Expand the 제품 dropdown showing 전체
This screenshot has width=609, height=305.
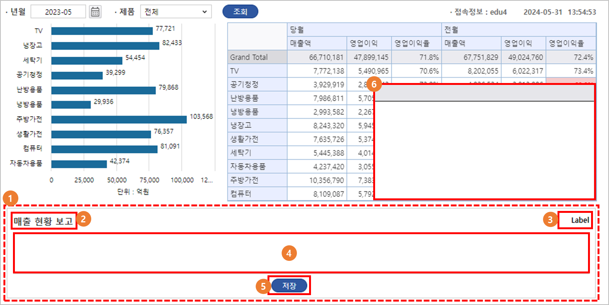click(176, 12)
